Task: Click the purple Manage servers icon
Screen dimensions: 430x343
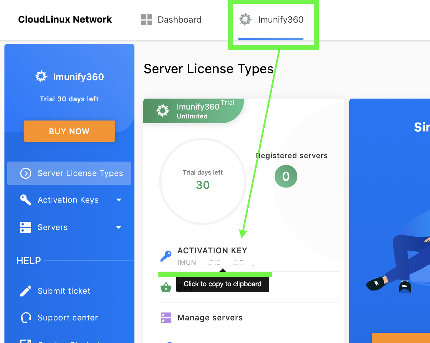Action: click(166, 318)
